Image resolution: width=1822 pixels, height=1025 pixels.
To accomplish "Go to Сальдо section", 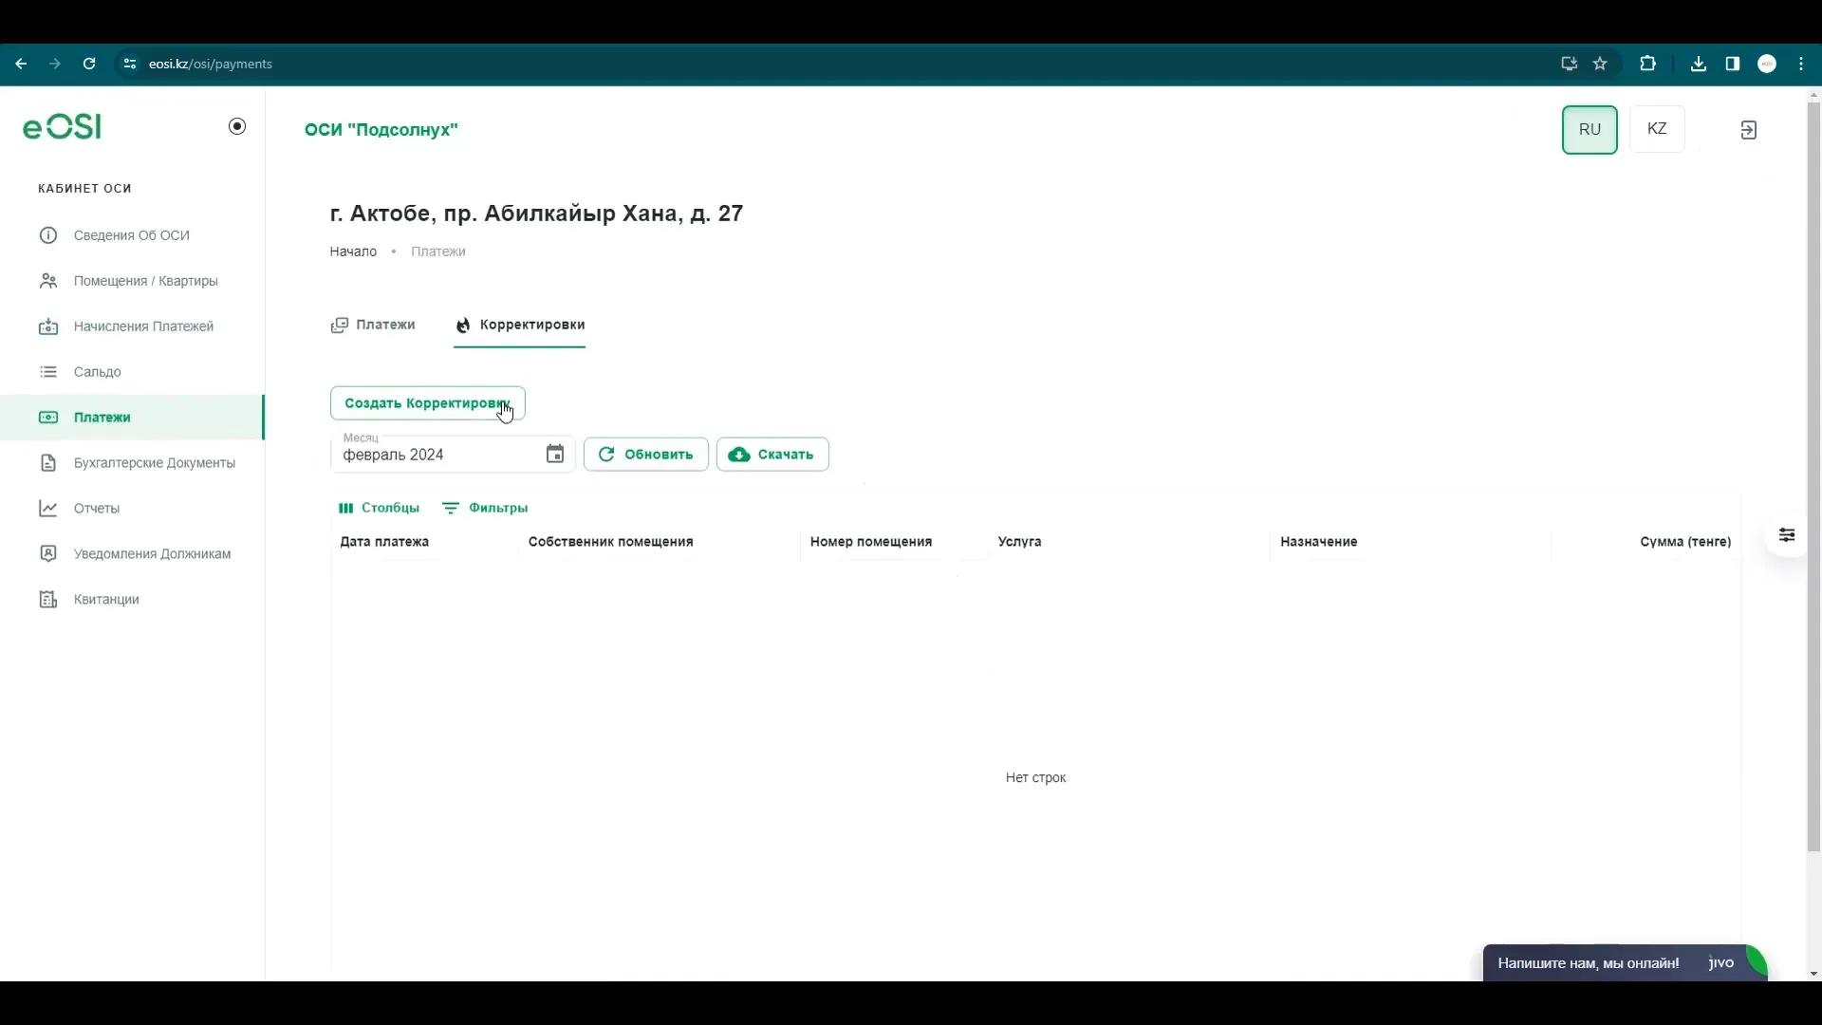I will tap(132, 372).
